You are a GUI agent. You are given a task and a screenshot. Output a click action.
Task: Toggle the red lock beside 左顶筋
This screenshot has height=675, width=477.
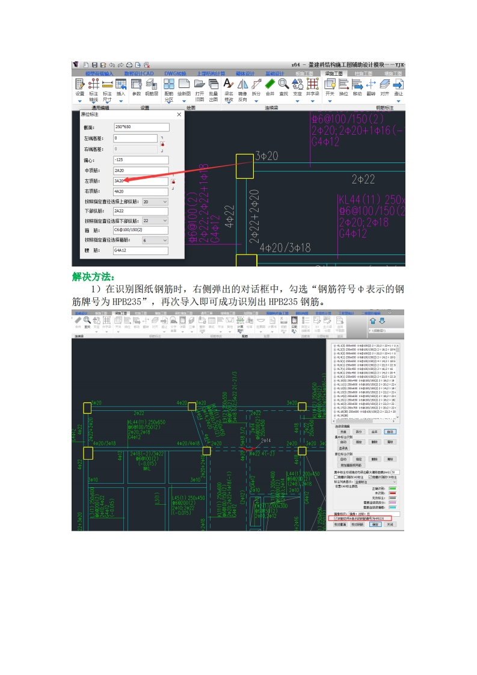[x=173, y=182]
